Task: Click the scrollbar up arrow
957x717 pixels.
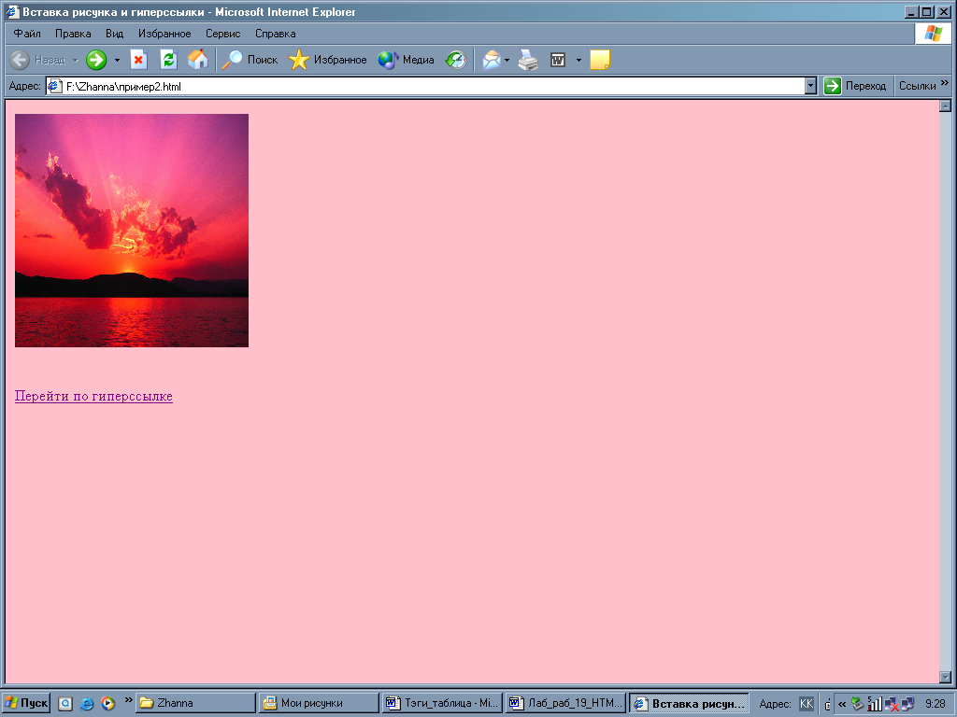Action: (946, 106)
